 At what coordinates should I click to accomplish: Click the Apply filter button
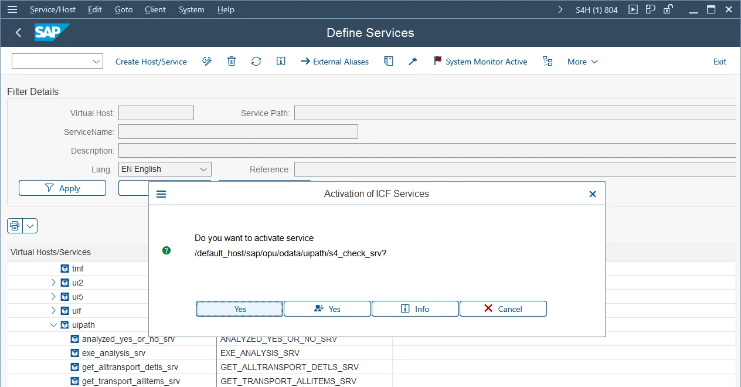pos(62,188)
